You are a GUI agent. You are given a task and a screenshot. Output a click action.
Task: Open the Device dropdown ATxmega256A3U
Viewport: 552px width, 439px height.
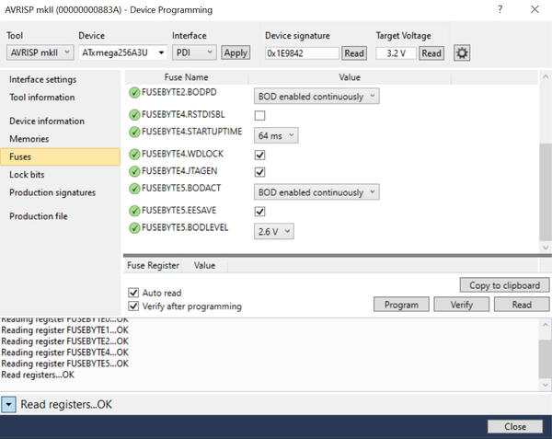click(123, 52)
